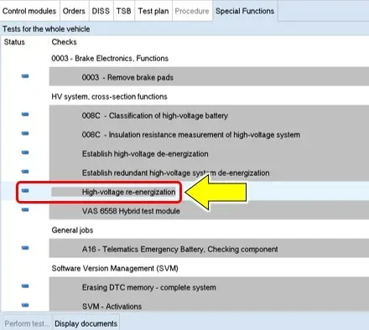Click status icon for Classification of high-voltage battery
Screen dimensions: 369x330
click(x=25, y=114)
